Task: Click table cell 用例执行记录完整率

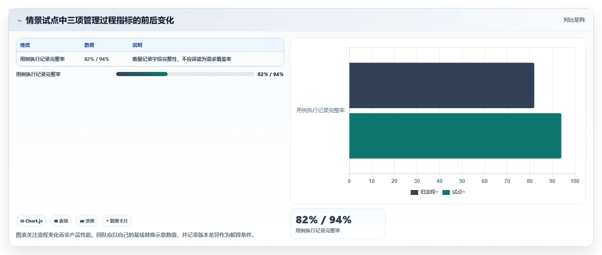Action: [x=42, y=59]
